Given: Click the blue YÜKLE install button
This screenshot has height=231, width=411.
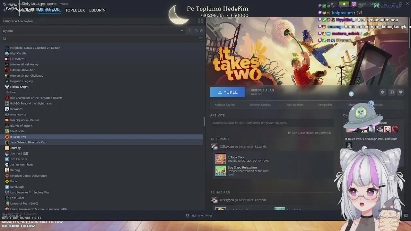Looking at the screenshot, I should click(228, 92).
